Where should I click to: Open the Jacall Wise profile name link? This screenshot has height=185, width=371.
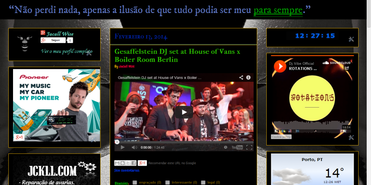click(x=60, y=34)
